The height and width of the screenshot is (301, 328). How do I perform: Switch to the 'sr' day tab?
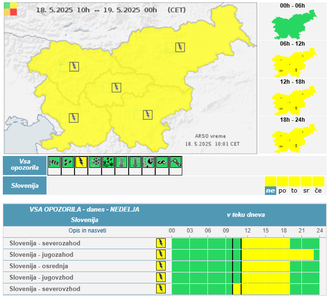click(306, 191)
